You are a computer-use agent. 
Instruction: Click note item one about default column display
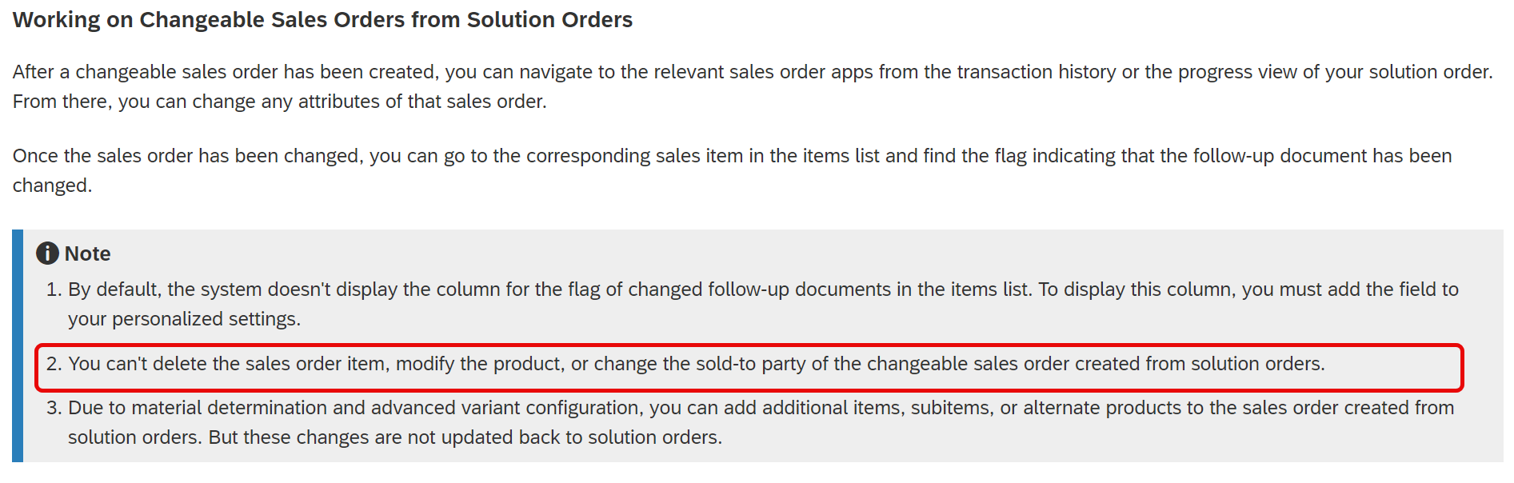[x=752, y=304]
